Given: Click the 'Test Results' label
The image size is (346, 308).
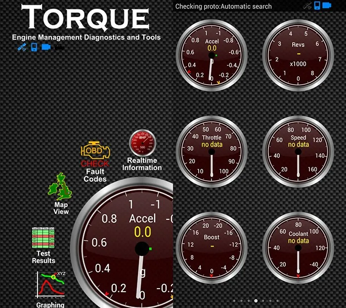Looking at the screenshot, I should coord(43,257).
